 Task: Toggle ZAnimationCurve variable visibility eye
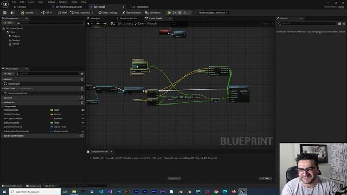83,127
